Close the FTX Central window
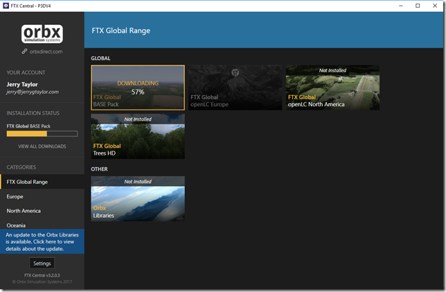The width and height of the screenshot is (446, 292). (435, 6)
